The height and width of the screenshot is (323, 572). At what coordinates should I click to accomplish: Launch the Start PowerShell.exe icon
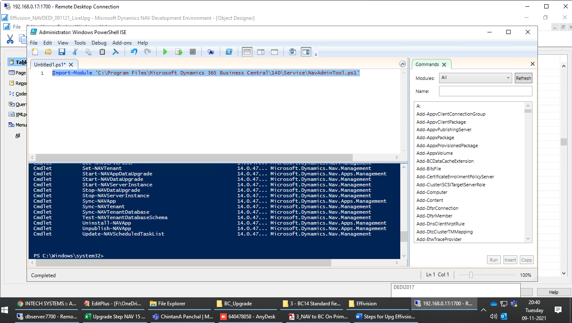[x=229, y=52]
